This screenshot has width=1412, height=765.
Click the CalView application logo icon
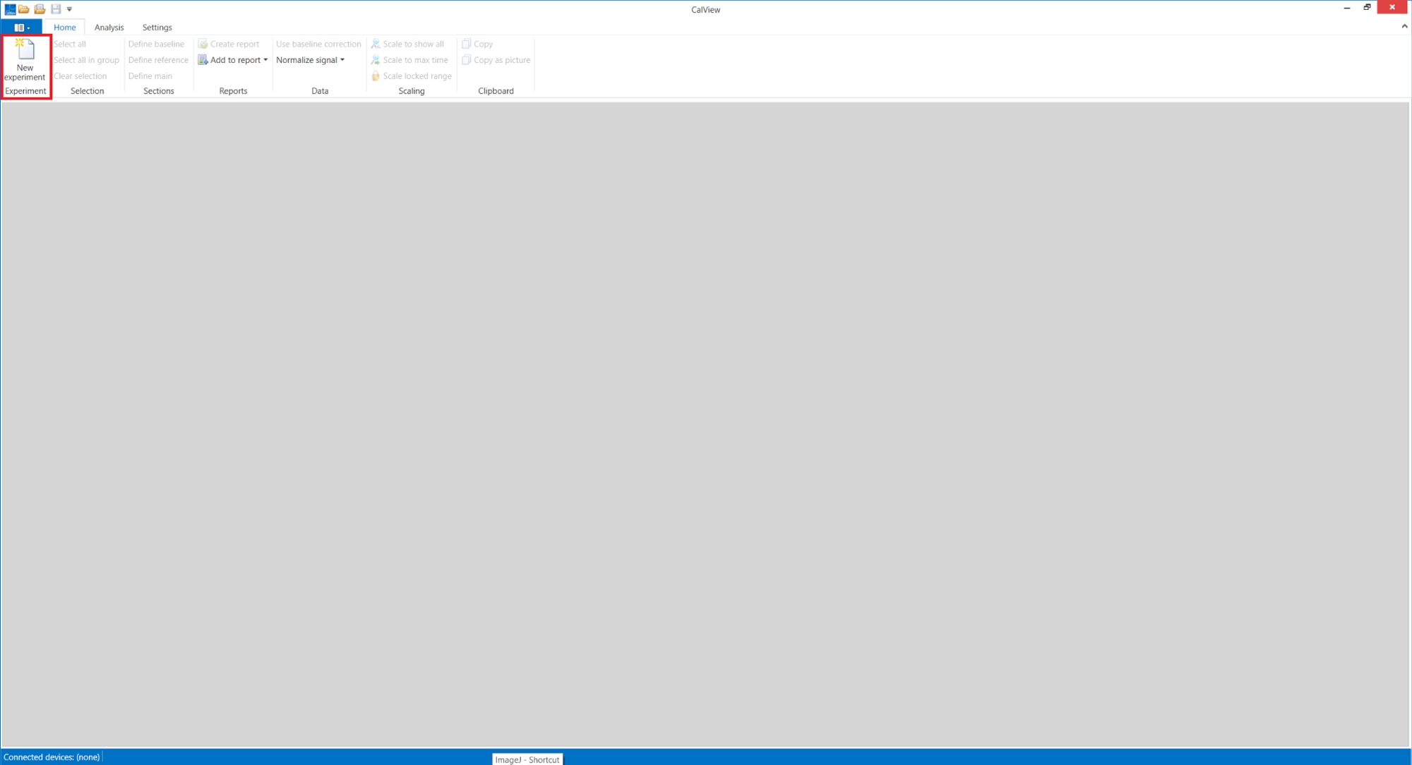(9, 9)
